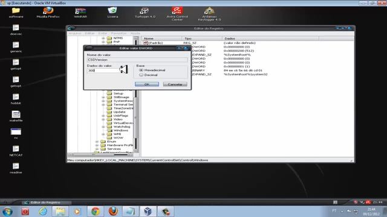
Task: Open the Windows 7 Start orb
Action: (x=8, y=212)
